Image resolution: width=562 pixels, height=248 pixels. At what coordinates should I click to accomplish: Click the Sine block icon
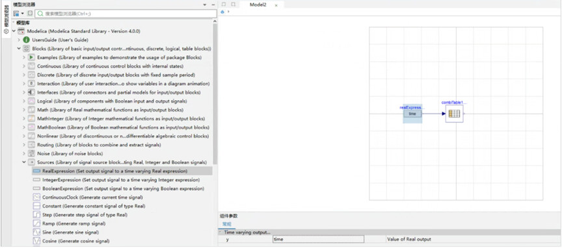(x=36, y=232)
